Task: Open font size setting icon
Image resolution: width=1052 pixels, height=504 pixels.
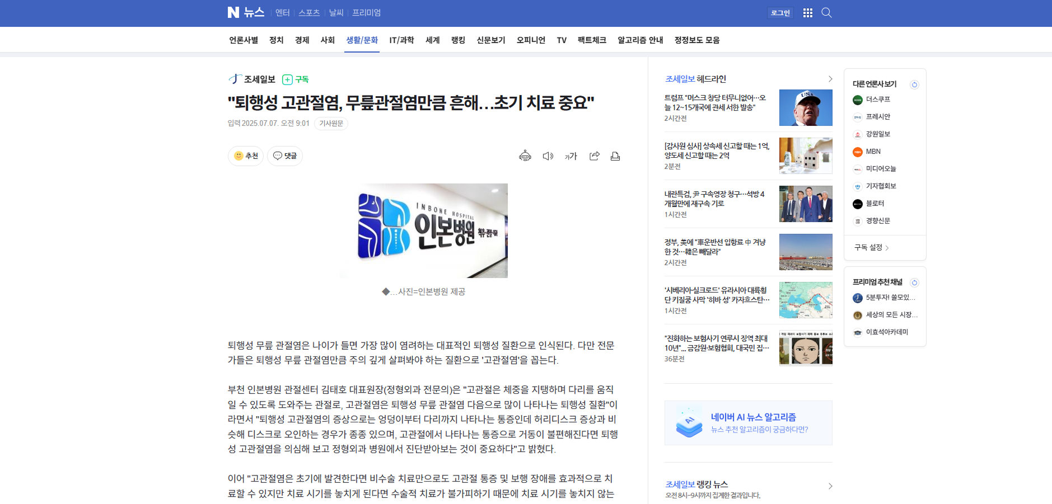Action: (571, 156)
